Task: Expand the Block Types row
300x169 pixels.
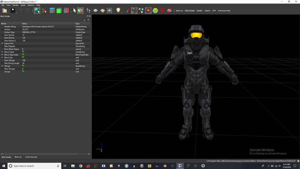Action: (x=2, y=52)
